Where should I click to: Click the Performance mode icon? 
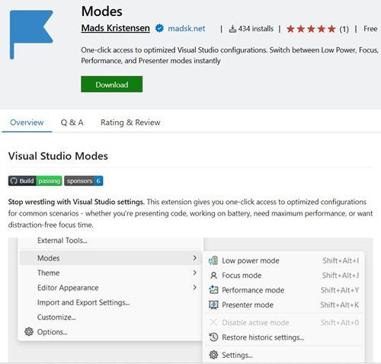213,290
